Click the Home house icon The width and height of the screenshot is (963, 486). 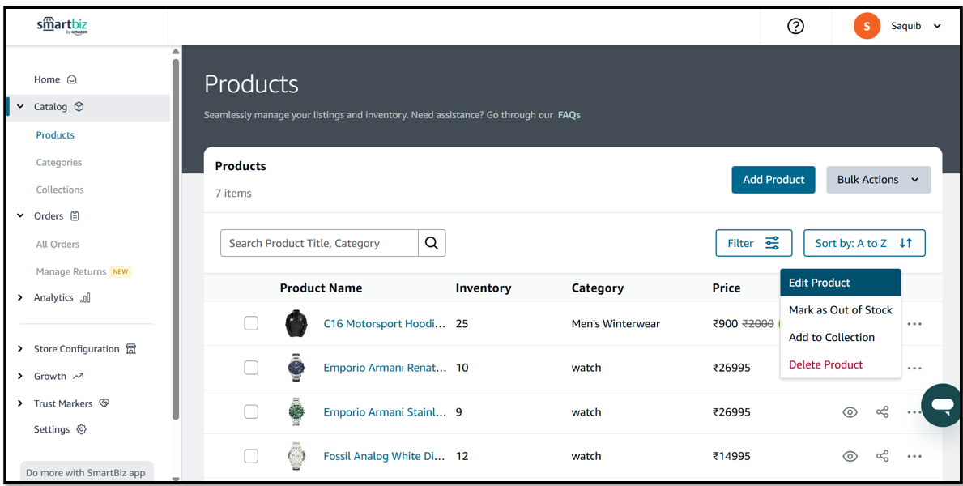pyautogui.click(x=72, y=79)
